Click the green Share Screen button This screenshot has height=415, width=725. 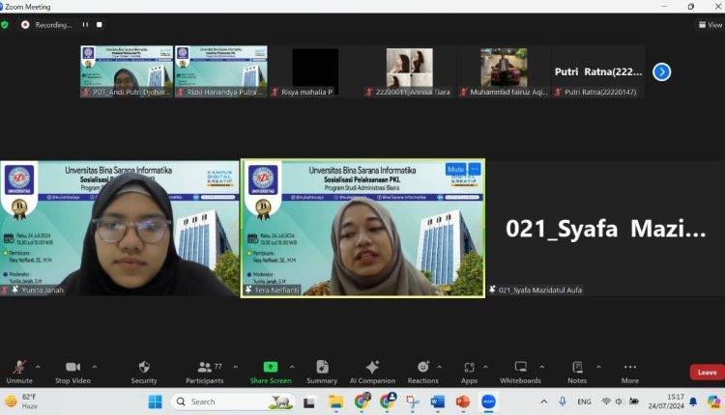click(271, 373)
